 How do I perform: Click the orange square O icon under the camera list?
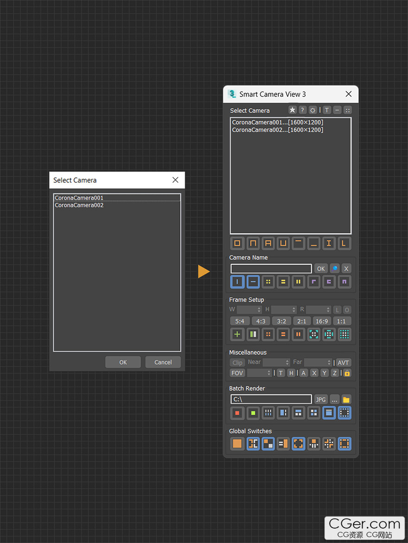237,243
